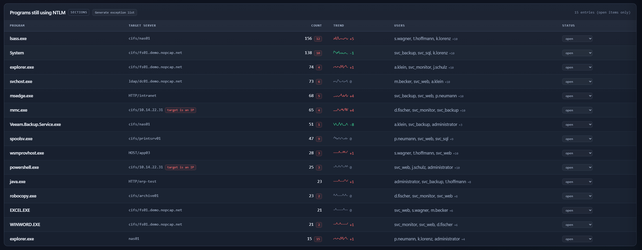This screenshot has width=642, height=250.
Task: Click target cifs/printsrv01
Action: click(145, 138)
